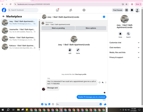Click the Find friends button

(x=118, y=10)
